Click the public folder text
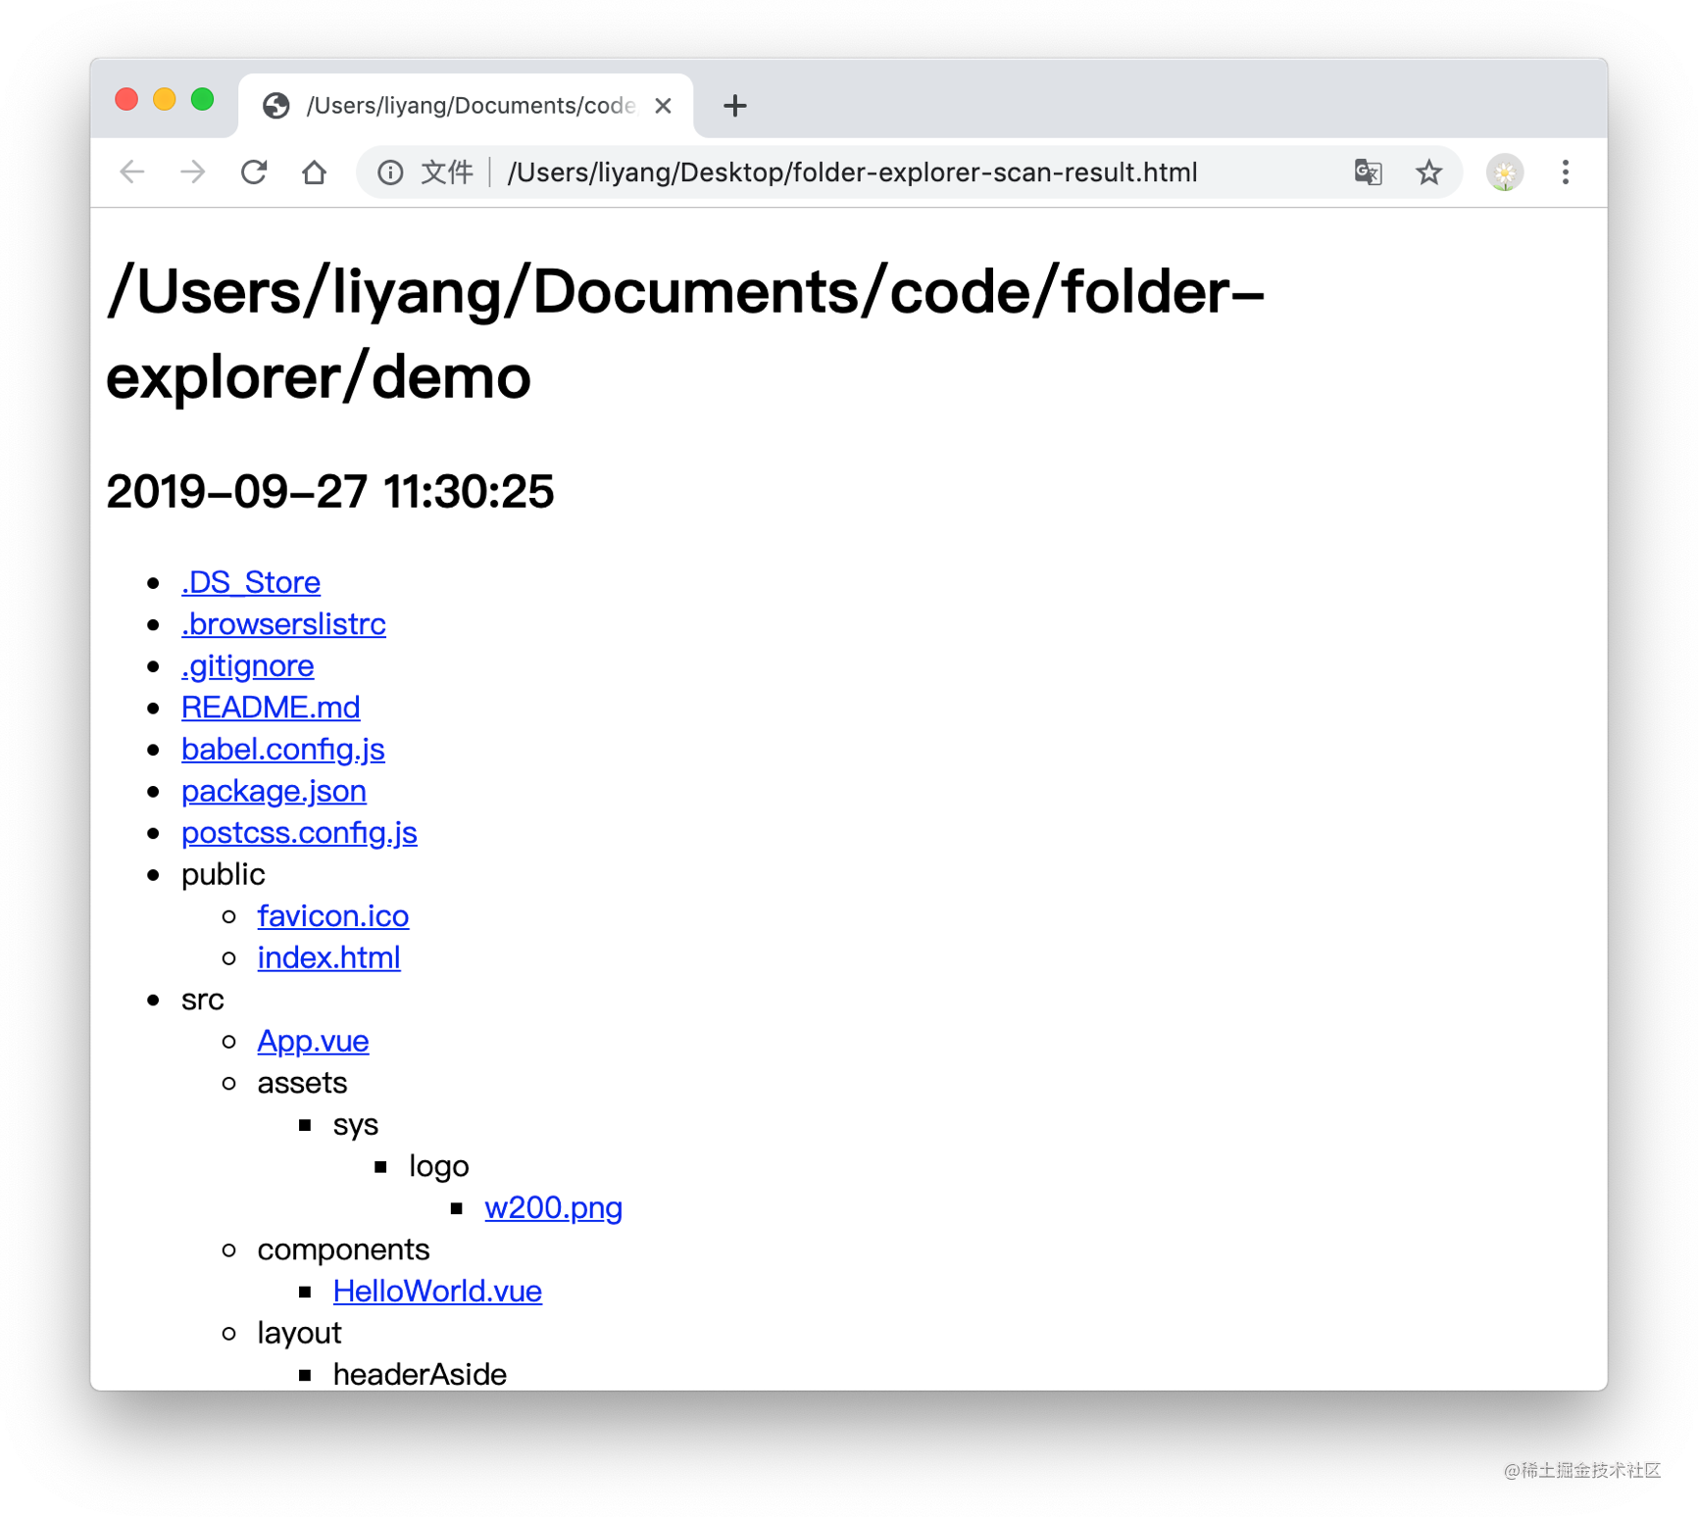The image size is (1698, 1517). (224, 874)
